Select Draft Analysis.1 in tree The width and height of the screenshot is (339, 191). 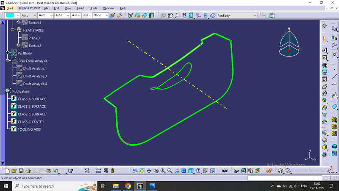coord(35,68)
